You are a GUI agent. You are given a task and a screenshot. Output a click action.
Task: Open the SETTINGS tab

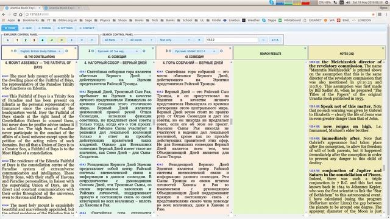(x=65, y=28)
